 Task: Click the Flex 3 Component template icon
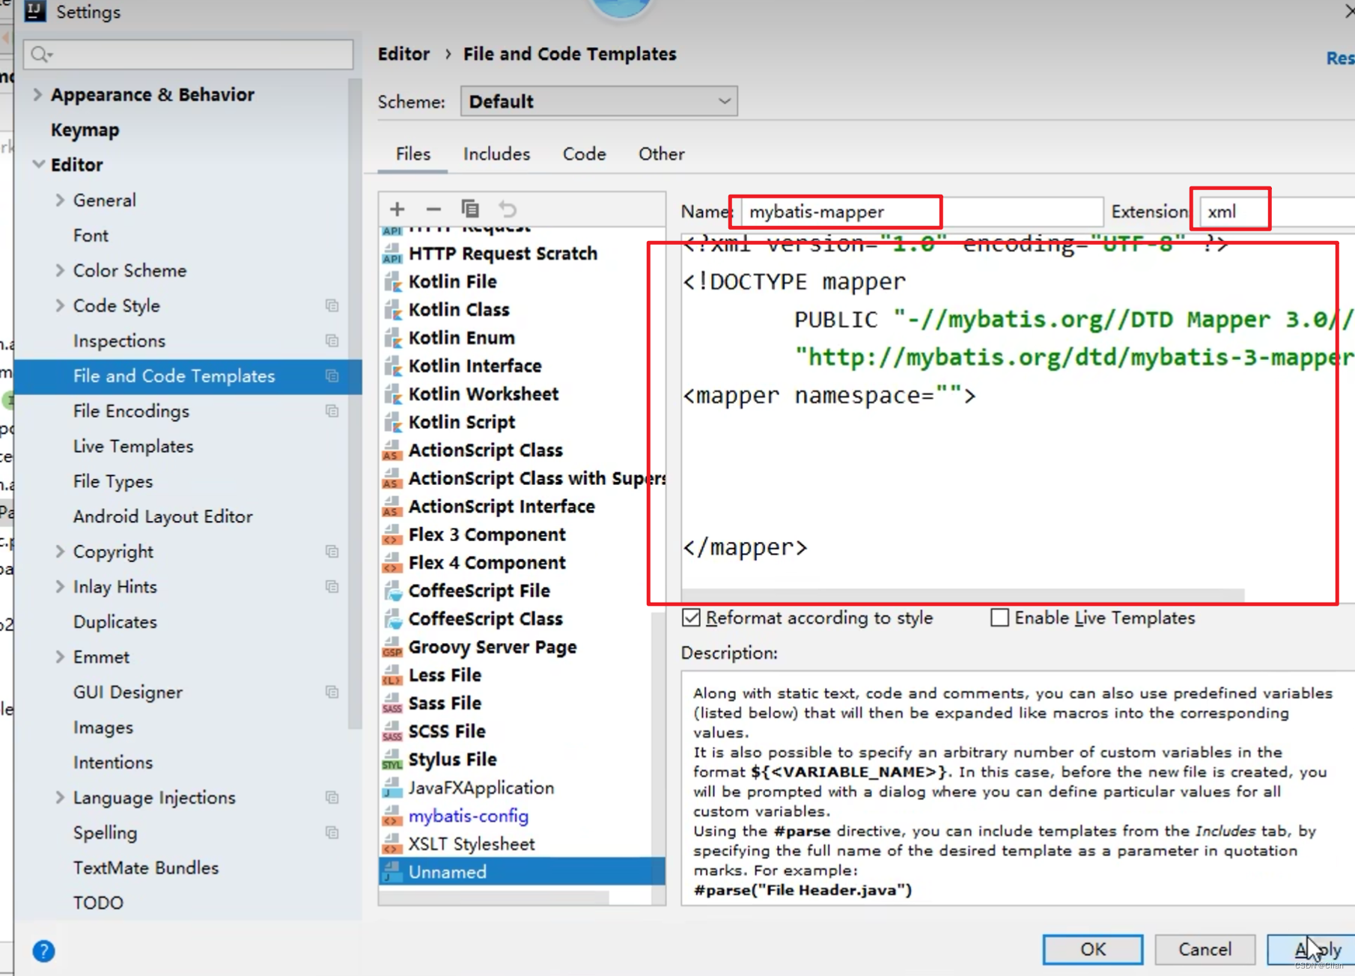(392, 535)
